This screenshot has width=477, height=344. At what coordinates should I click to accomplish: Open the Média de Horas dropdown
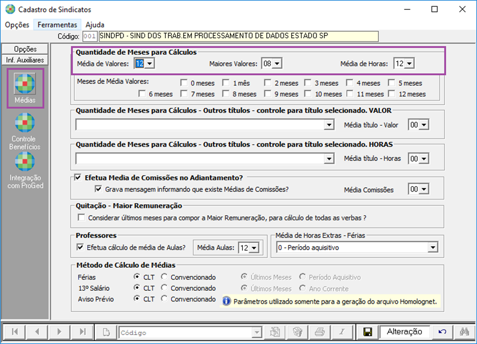pyautogui.click(x=409, y=64)
